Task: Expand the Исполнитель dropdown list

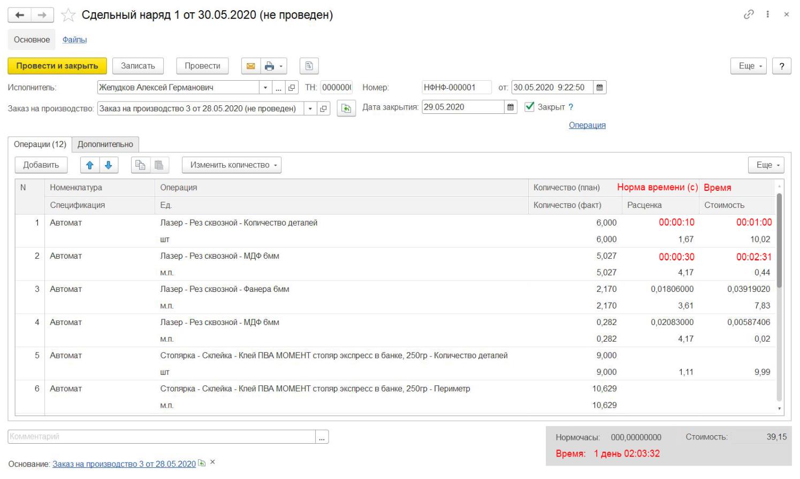Action: pos(265,88)
